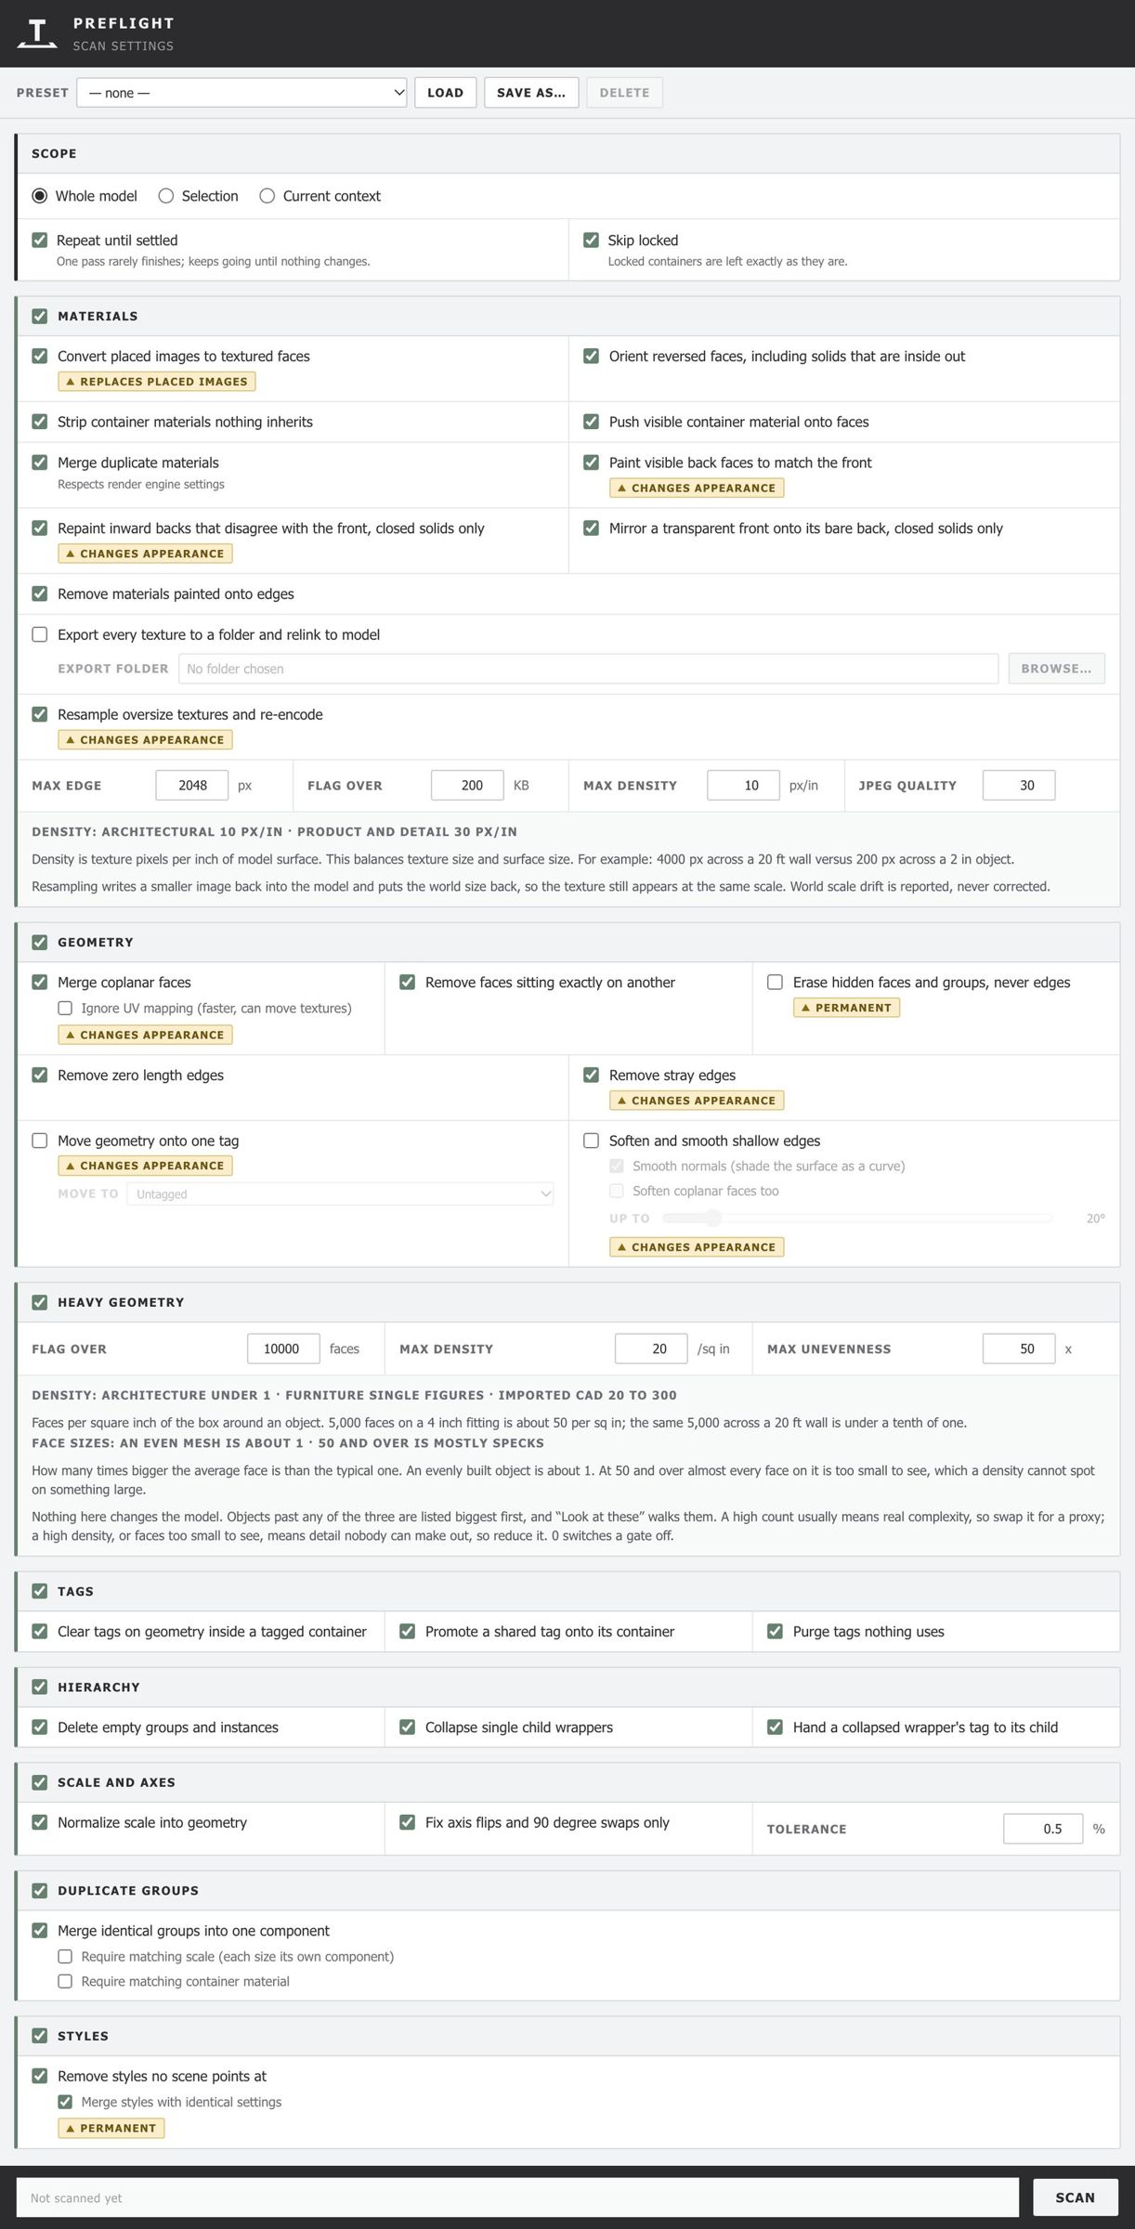The width and height of the screenshot is (1135, 2229).
Task: Click the Preflight logo icon
Action: pos(37,33)
